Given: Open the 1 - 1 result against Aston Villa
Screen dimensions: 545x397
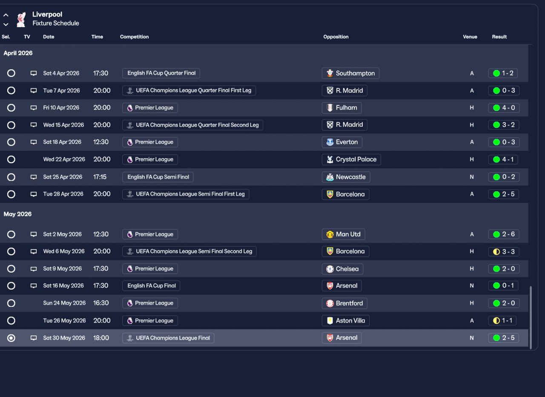Looking at the screenshot, I should point(503,320).
